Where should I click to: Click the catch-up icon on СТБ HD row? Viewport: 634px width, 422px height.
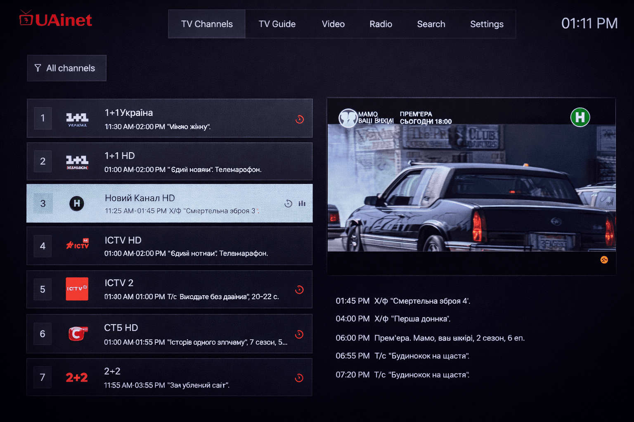[x=300, y=334]
